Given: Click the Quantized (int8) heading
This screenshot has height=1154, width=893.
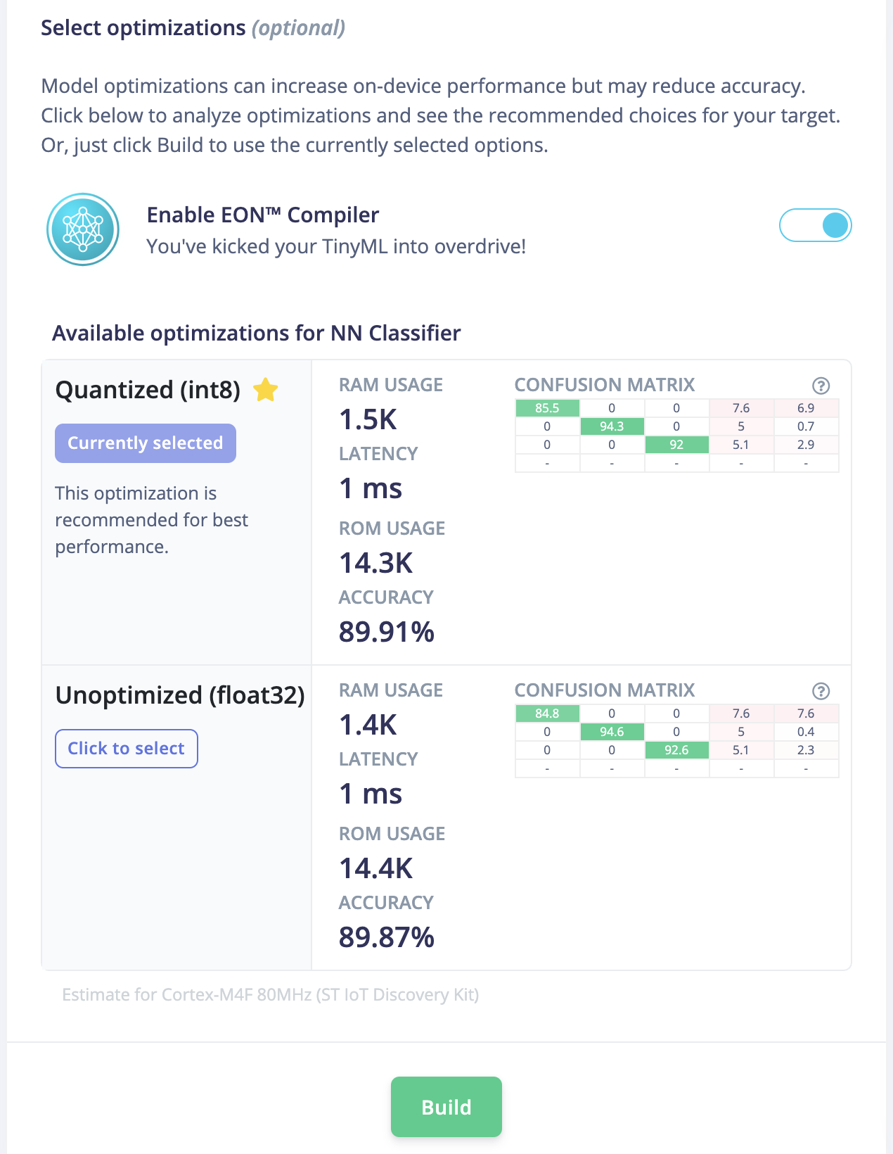Looking at the screenshot, I should (148, 390).
